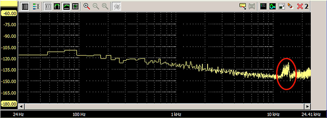The width and height of the screenshot is (327, 118).
Task: Toggle the eye visibility button
Action: [117, 6]
